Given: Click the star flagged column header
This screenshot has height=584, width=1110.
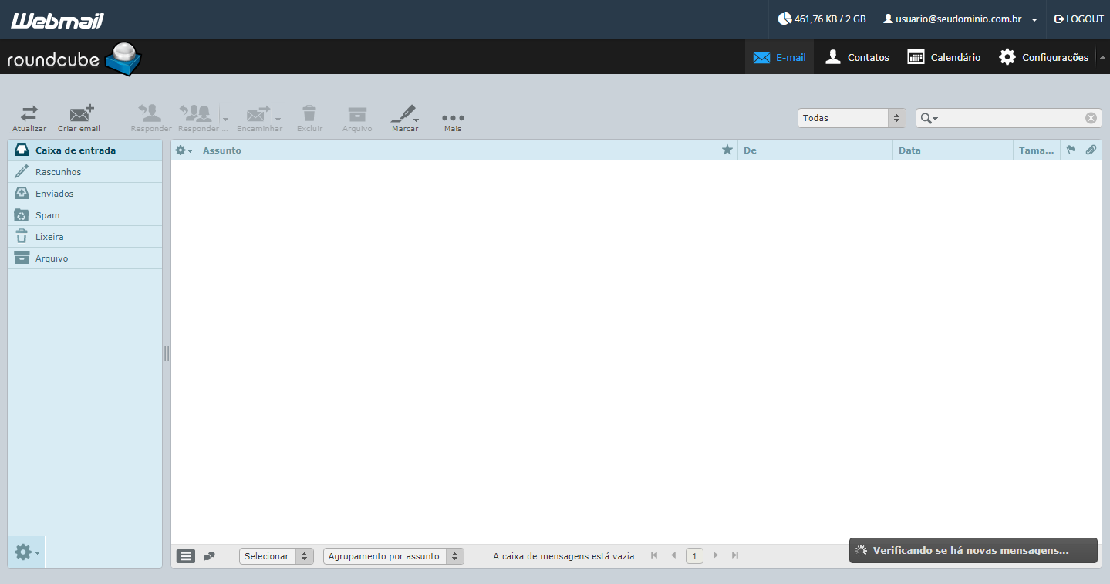Looking at the screenshot, I should pos(727,150).
